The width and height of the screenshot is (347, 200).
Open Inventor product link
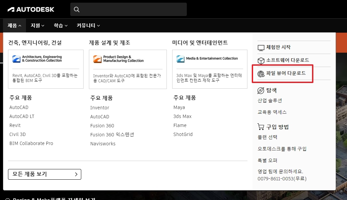tap(100, 108)
